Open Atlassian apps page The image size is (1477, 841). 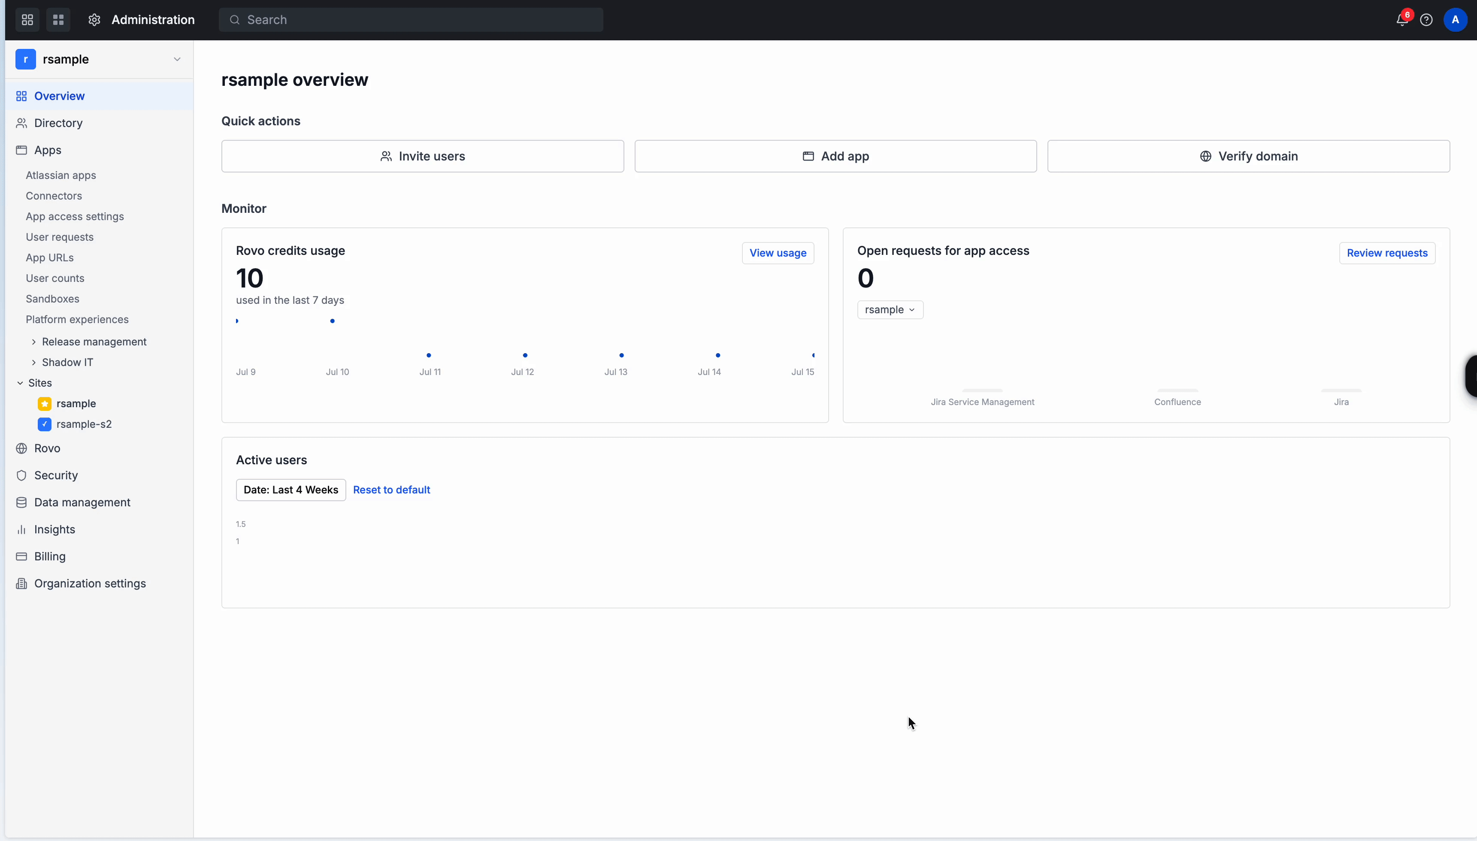(61, 175)
